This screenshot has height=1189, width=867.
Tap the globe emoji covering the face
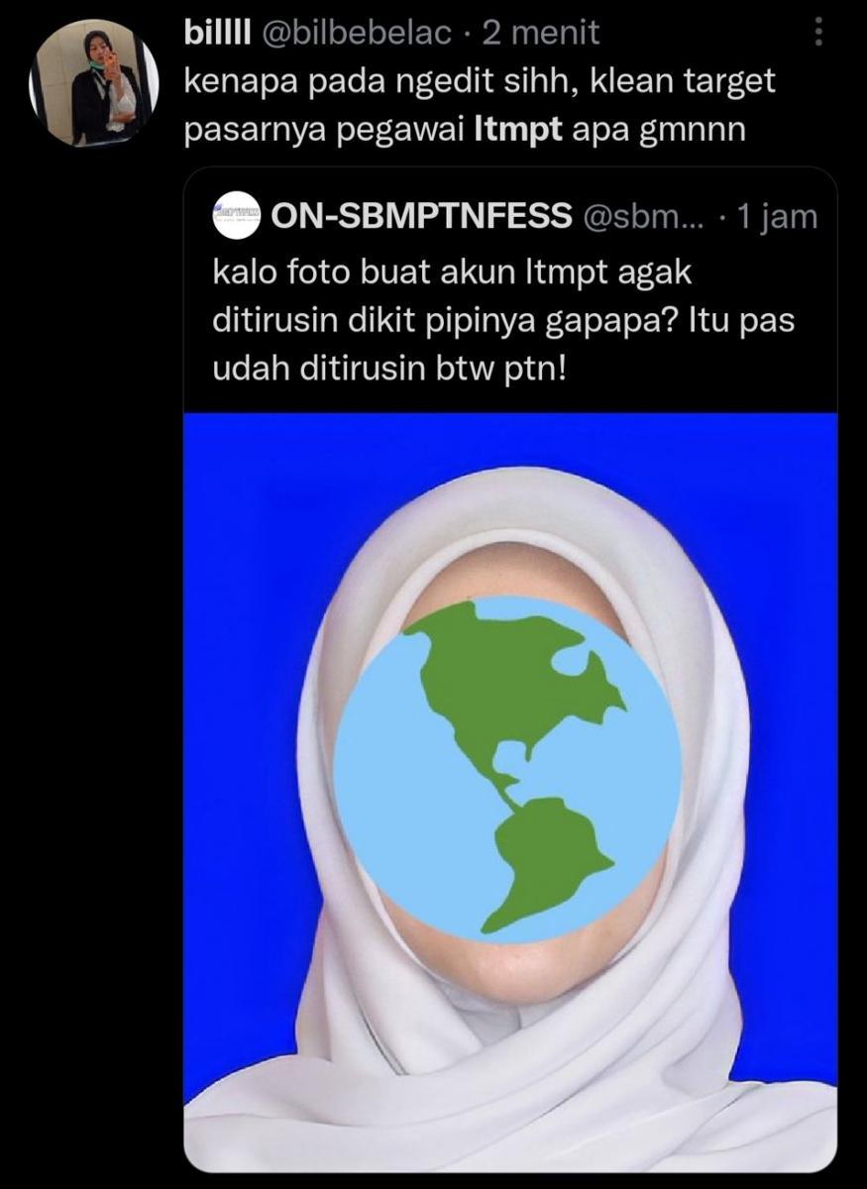click(x=507, y=768)
